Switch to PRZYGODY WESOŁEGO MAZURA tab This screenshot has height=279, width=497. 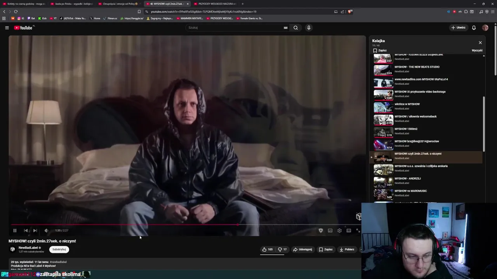click(215, 4)
